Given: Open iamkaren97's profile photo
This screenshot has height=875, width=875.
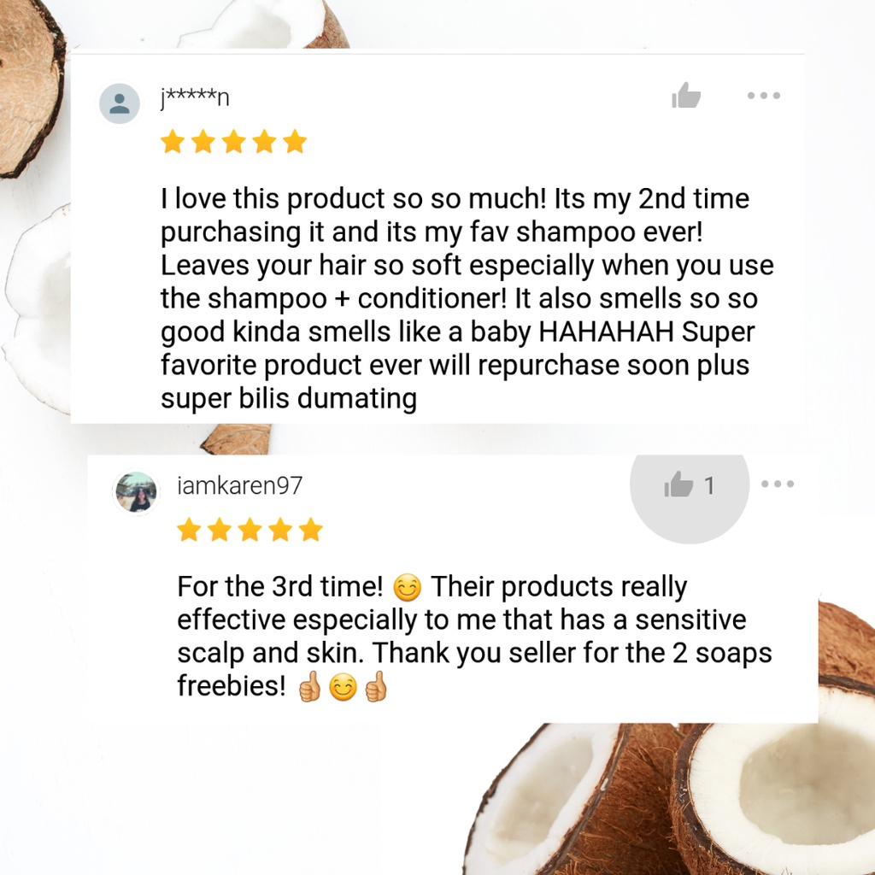Looking at the screenshot, I should coord(136,492).
